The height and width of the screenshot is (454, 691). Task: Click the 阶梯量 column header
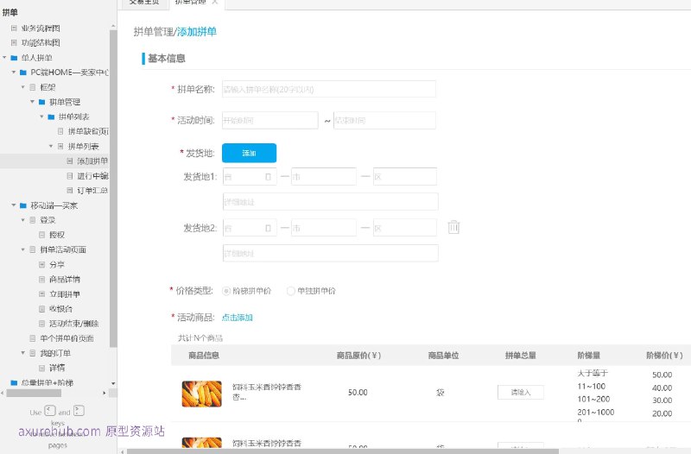tap(589, 356)
